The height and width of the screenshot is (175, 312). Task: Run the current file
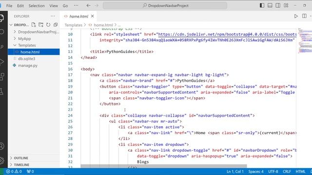coord(296,16)
